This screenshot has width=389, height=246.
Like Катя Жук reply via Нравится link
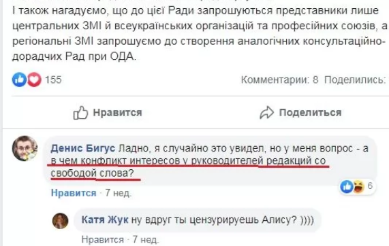click(102, 239)
